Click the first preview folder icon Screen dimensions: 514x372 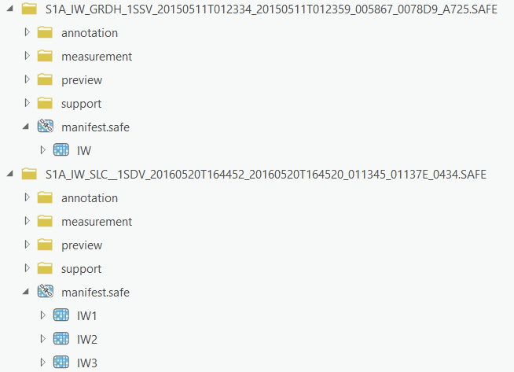[x=45, y=79]
